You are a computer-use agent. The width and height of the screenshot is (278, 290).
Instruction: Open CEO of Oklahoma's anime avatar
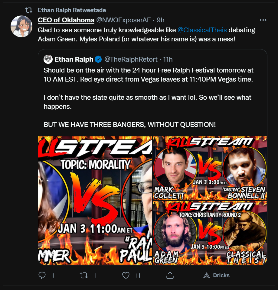coord(21,26)
